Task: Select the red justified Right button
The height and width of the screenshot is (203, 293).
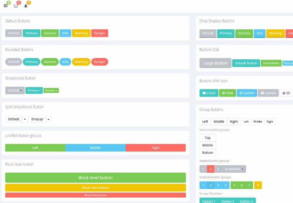Action: tap(156, 148)
